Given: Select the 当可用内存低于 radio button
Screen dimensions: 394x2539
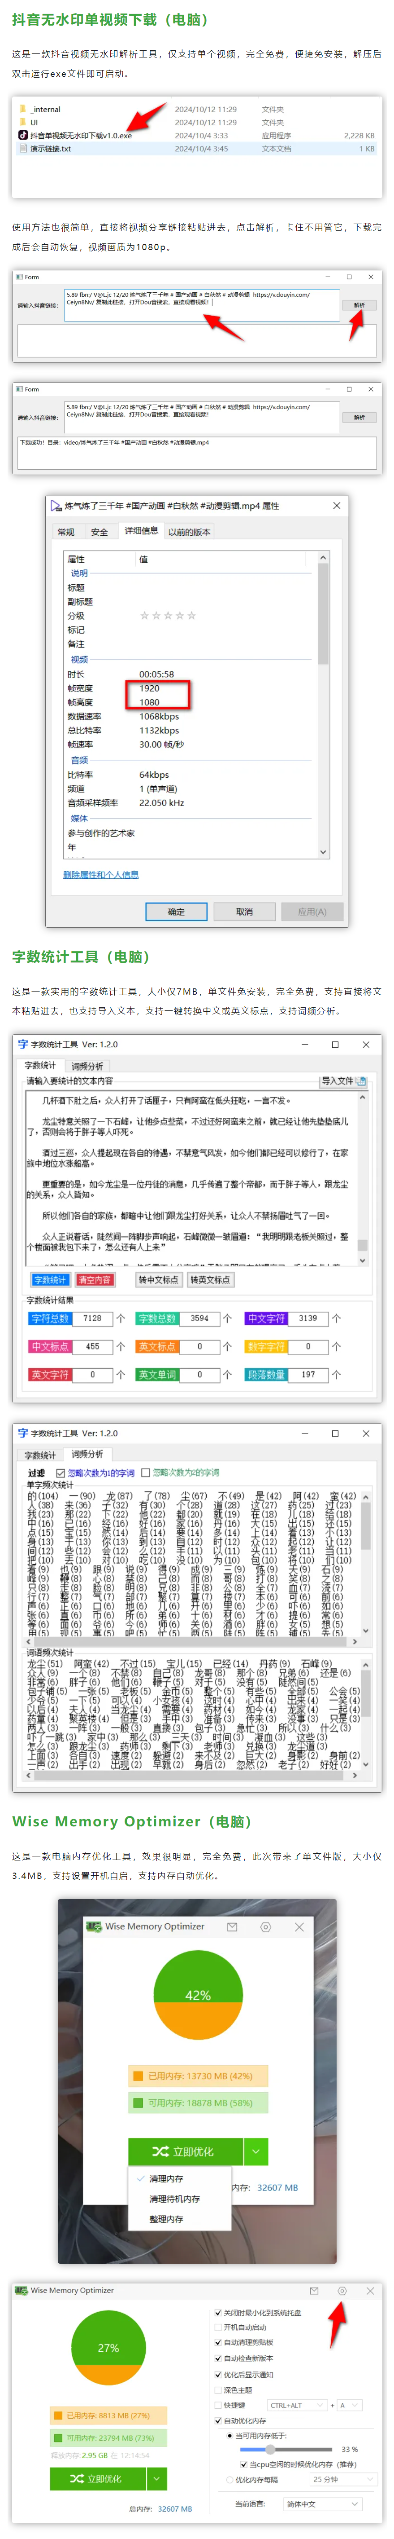Looking at the screenshot, I should tap(229, 2436).
